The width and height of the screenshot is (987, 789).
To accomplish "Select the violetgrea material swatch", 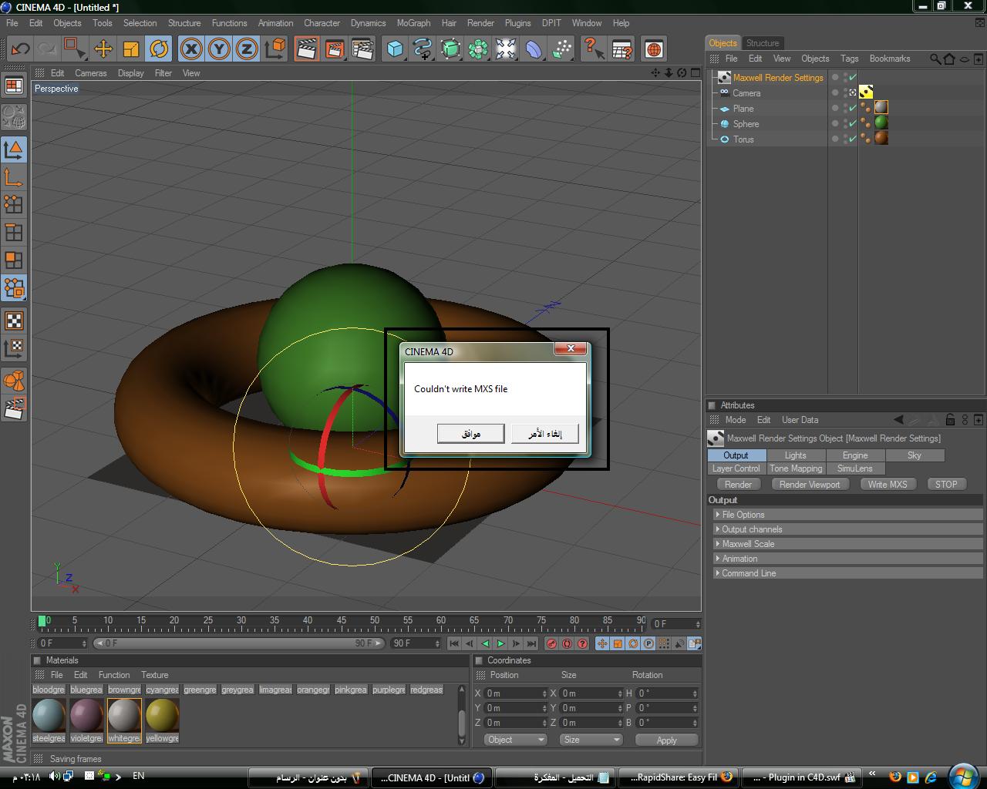I will pos(86,715).
